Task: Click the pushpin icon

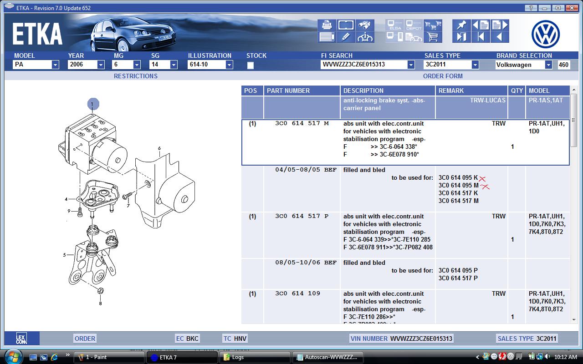Action: (461, 25)
